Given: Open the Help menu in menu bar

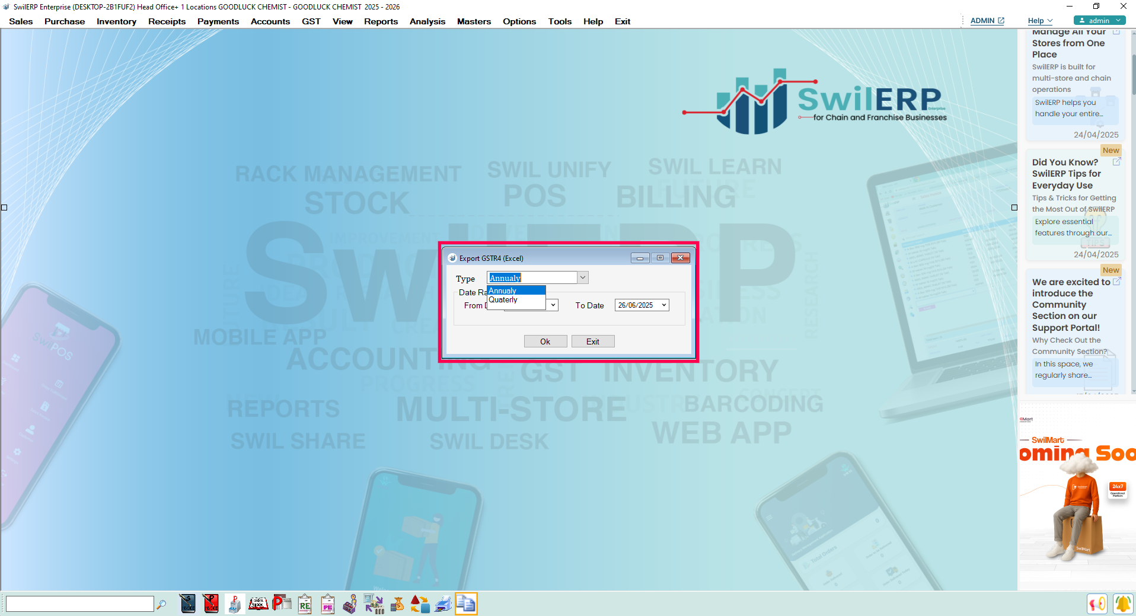Looking at the screenshot, I should coord(593,21).
